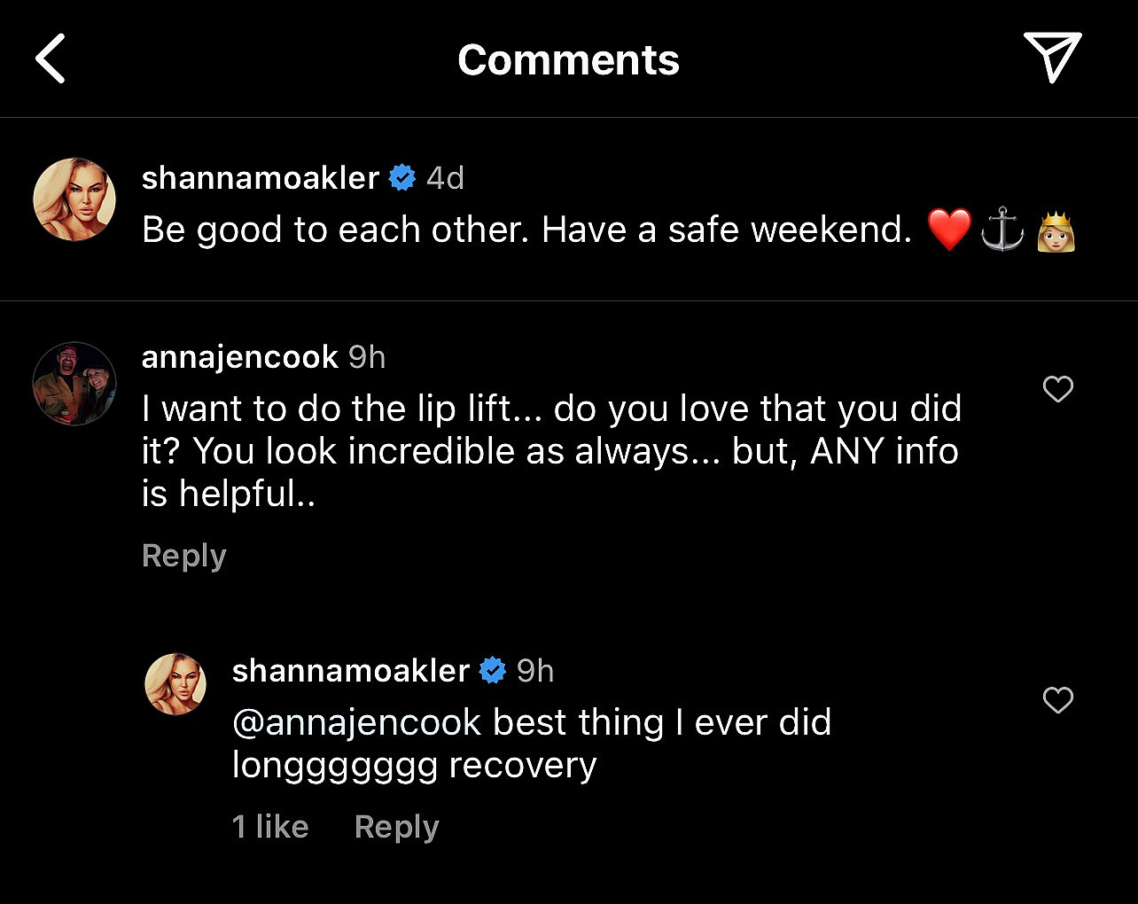Screen dimensions: 1138x904
Task: Like annajencook's comment with the heart toggle
Action: coord(1057,389)
